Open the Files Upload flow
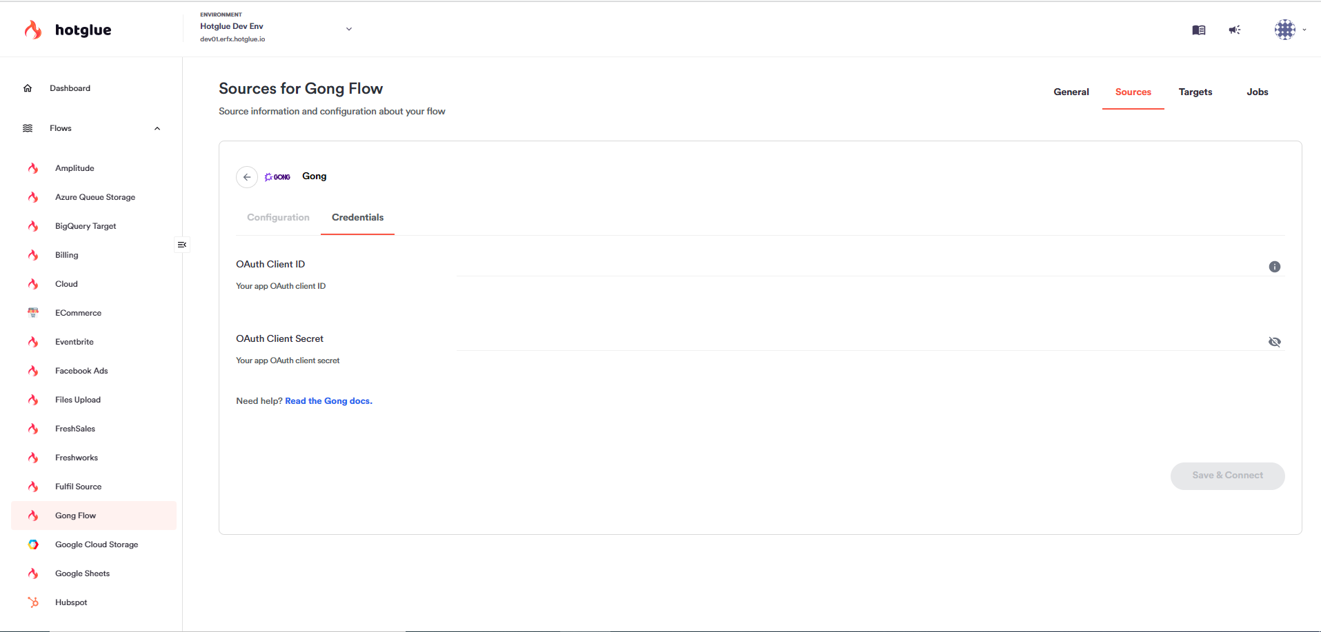This screenshot has width=1321, height=632. pyautogui.click(x=78, y=400)
